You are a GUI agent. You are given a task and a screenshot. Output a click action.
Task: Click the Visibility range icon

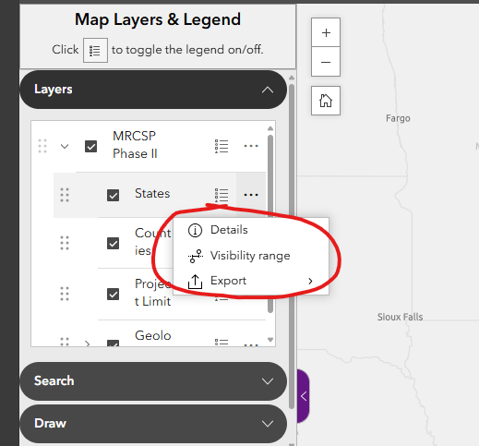195,256
